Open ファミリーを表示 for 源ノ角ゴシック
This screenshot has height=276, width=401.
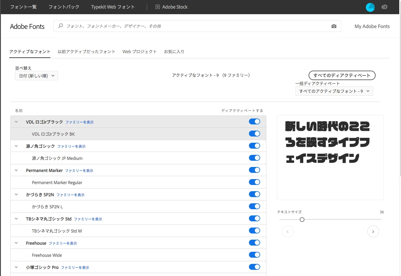click(71, 146)
